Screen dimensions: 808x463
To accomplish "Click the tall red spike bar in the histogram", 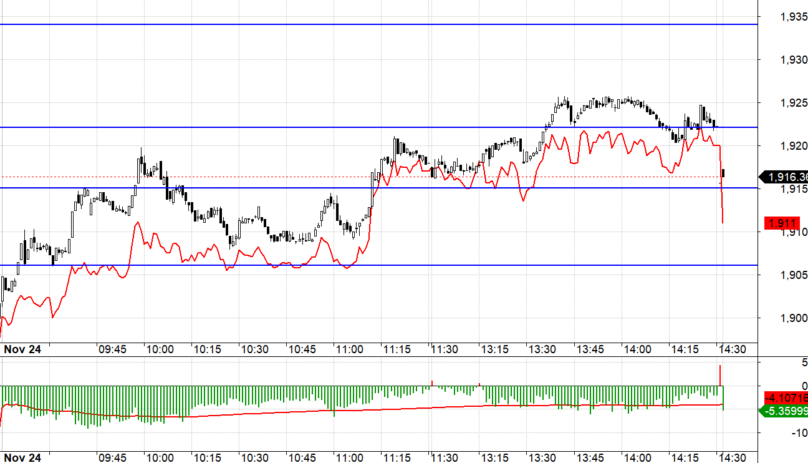I will click(x=720, y=375).
